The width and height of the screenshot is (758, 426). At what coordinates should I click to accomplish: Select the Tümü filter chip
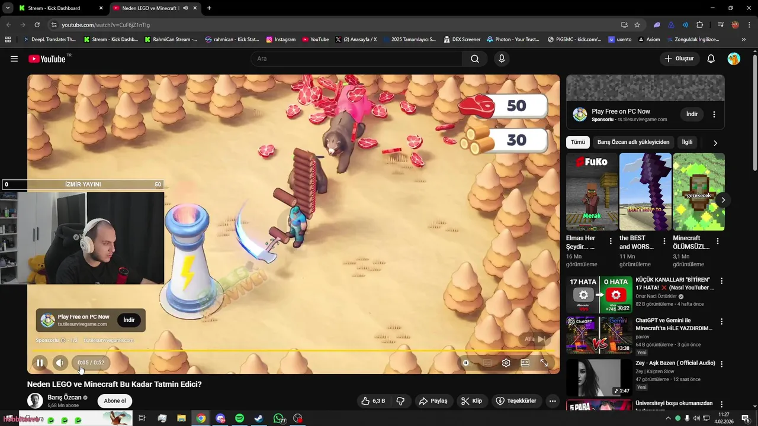click(x=578, y=142)
